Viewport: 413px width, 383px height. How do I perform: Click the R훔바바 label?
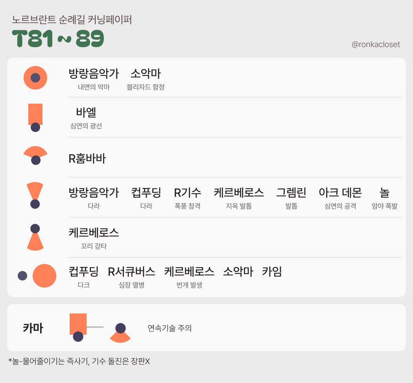[x=87, y=159]
